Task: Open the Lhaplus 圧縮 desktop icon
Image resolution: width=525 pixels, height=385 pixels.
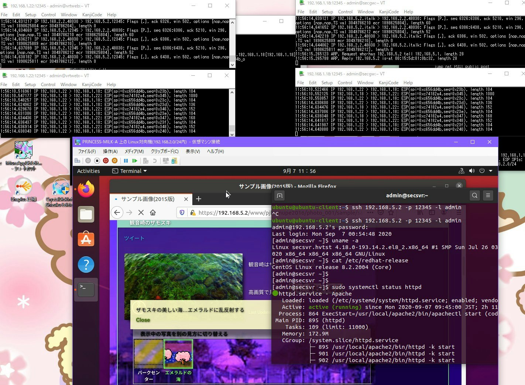Action: pos(23,190)
